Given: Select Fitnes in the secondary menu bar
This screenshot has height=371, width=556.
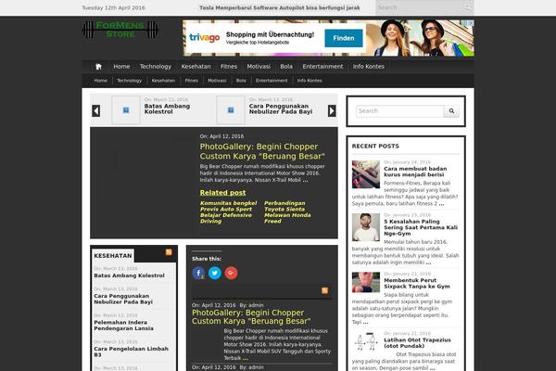Looking at the screenshot, I should click(x=192, y=81).
